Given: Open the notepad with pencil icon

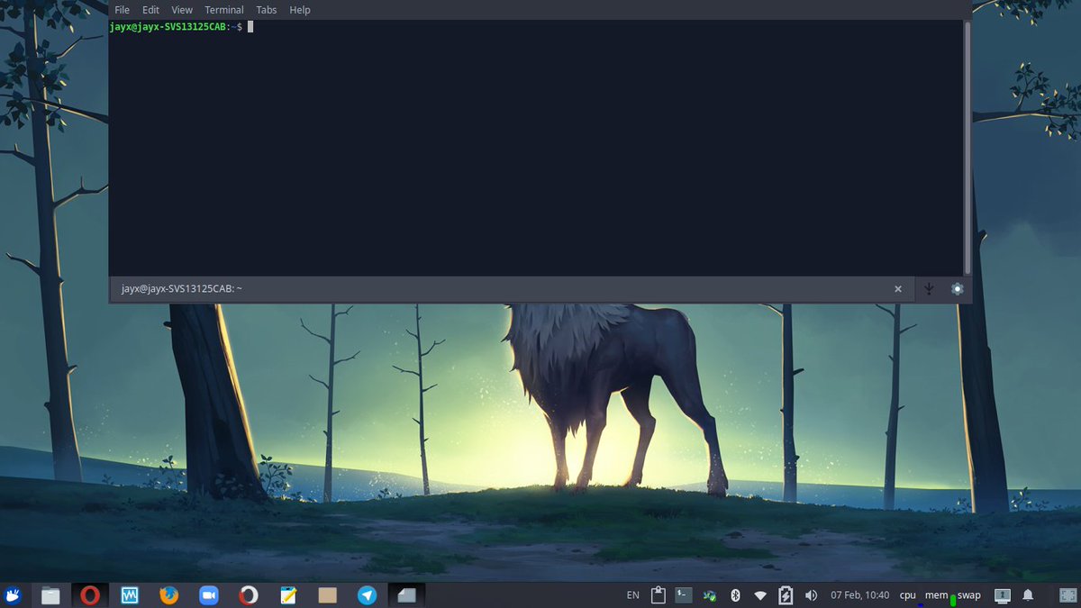Looking at the screenshot, I should pyautogui.click(x=288, y=595).
